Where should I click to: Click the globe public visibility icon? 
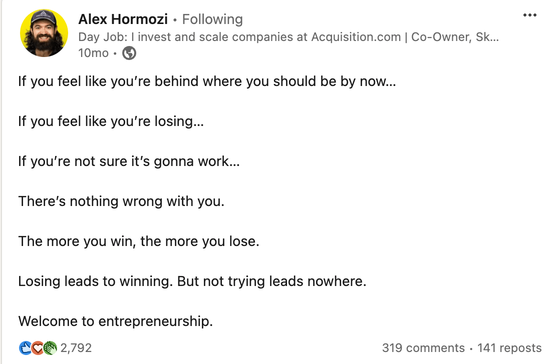coord(129,53)
